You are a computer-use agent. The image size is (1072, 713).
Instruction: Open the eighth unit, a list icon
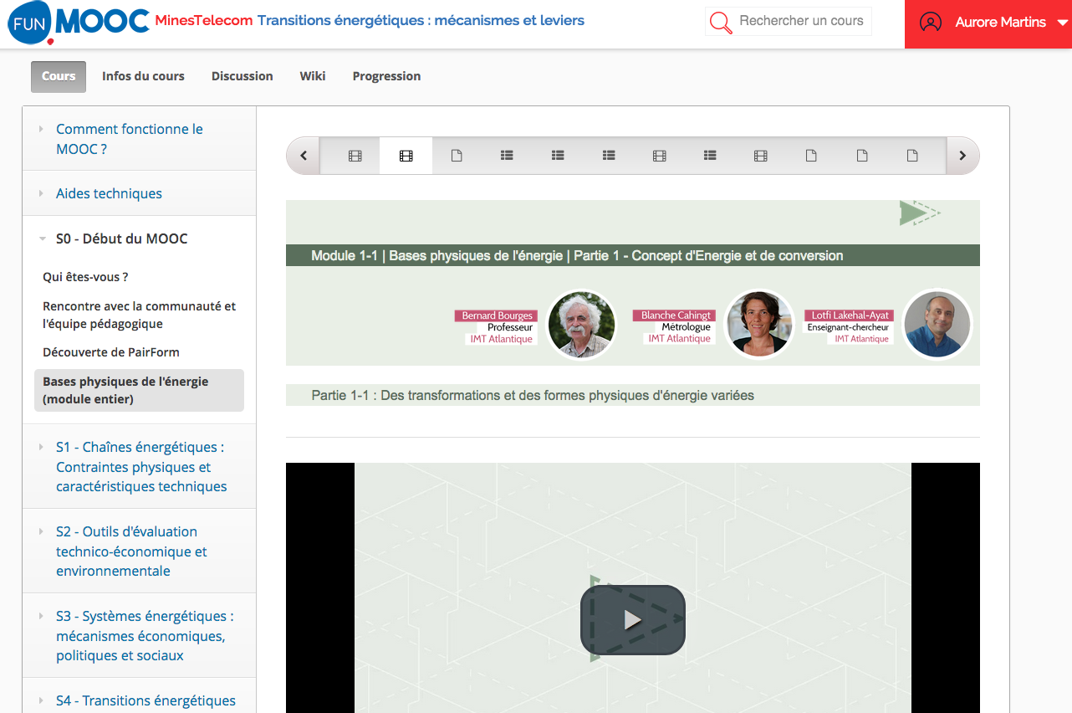click(x=710, y=156)
